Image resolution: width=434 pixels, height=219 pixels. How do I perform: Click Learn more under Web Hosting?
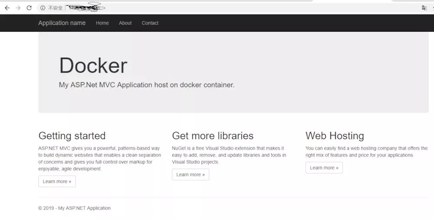324,167
